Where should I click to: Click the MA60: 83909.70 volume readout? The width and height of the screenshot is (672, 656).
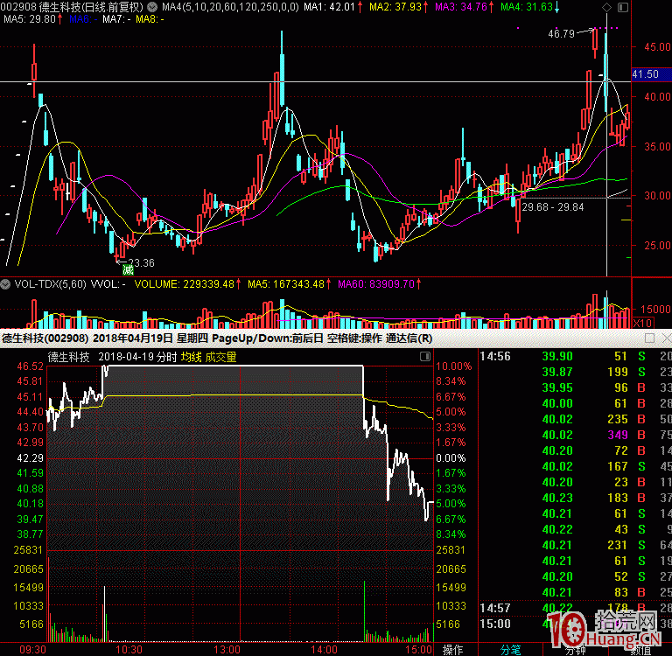click(x=376, y=284)
